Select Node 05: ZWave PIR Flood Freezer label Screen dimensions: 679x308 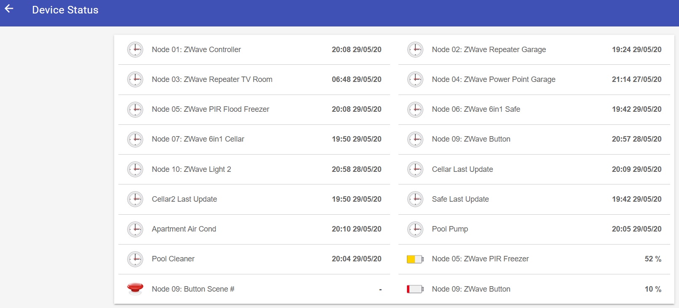(211, 109)
